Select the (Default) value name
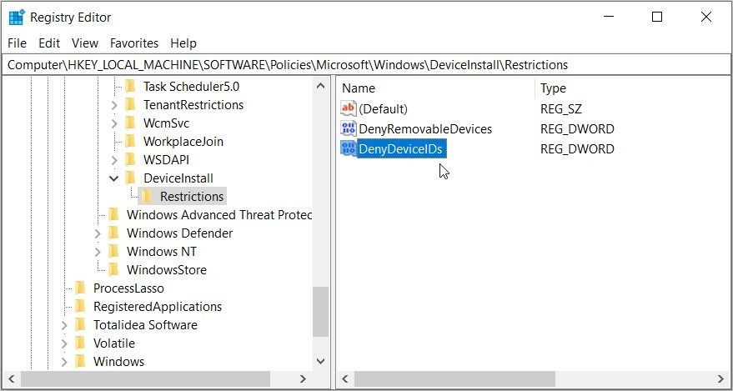733x391 pixels. (x=384, y=109)
